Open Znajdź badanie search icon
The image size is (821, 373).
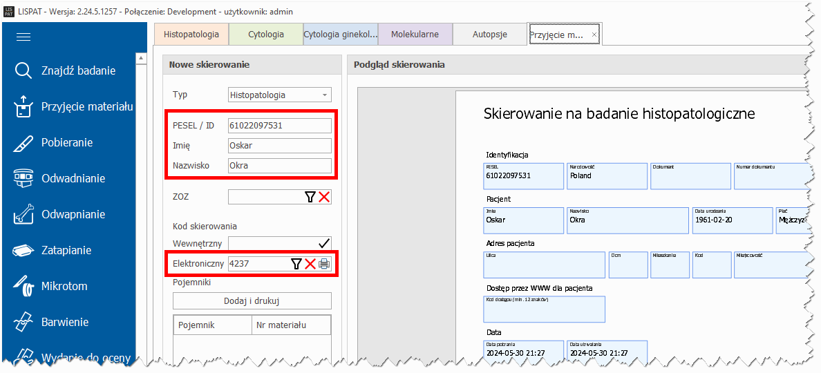point(23,71)
